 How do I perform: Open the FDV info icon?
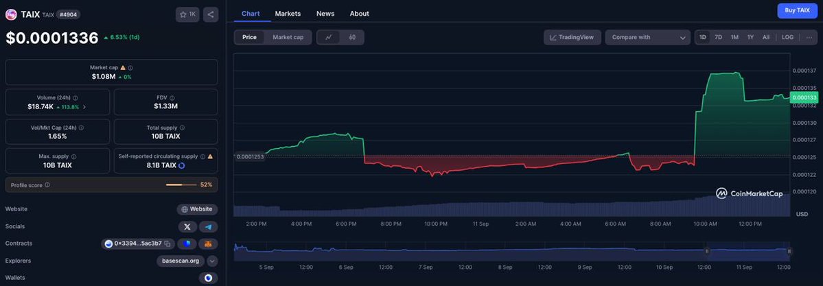172,97
